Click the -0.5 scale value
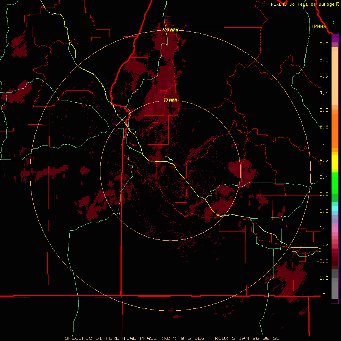 click(x=322, y=261)
